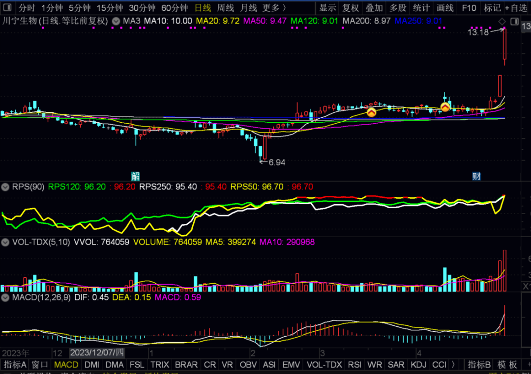Open 指标A indicator group
The image size is (531, 374).
click(15, 365)
